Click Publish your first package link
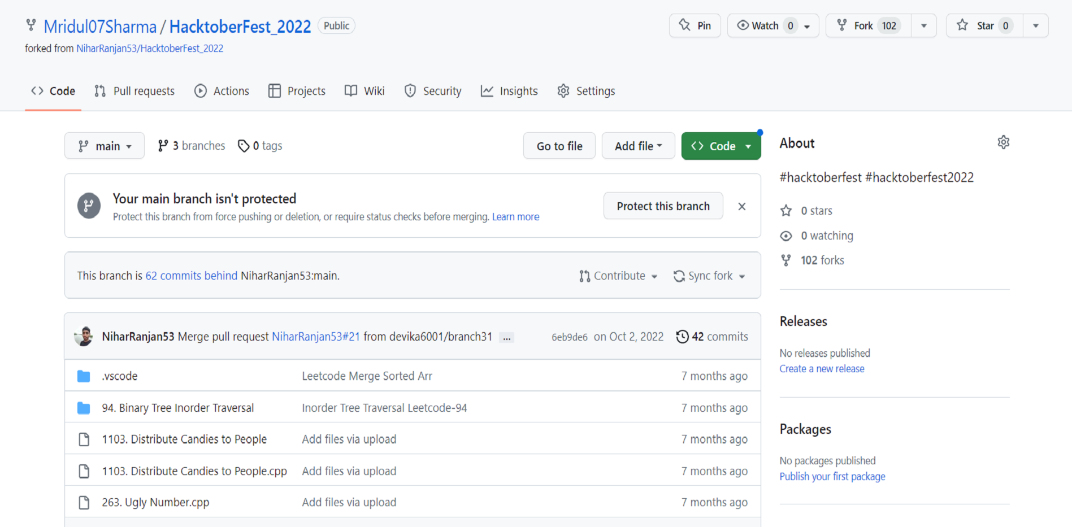 coord(832,477)
